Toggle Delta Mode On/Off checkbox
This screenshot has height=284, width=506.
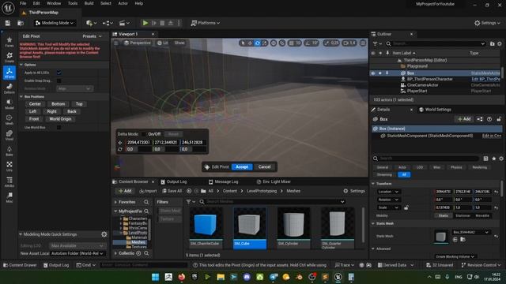click(144, 134)
